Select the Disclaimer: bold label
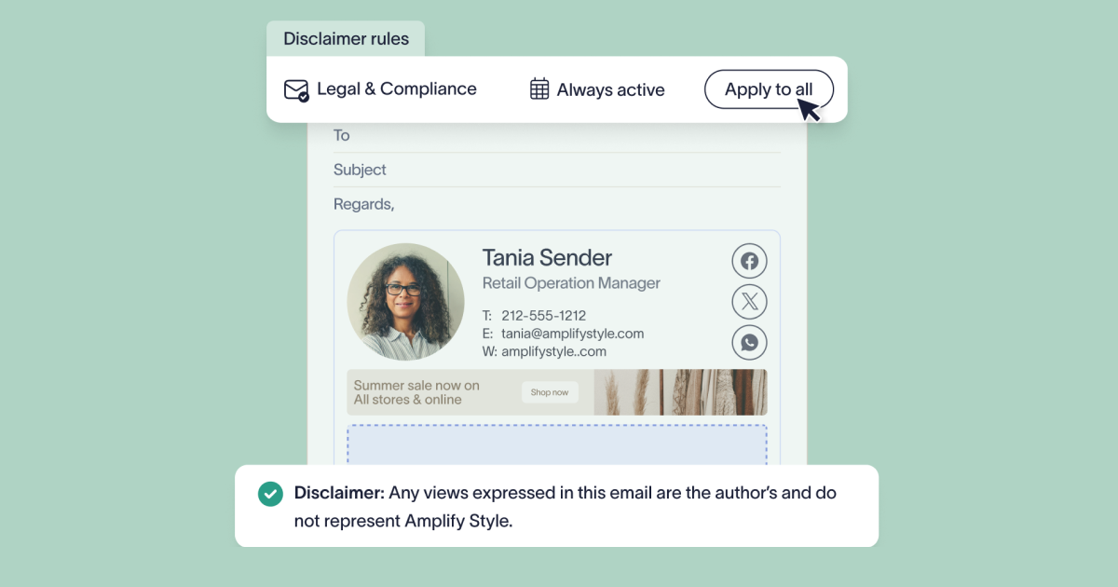The width and height of the screenshot is (1118, 587). 339,493
